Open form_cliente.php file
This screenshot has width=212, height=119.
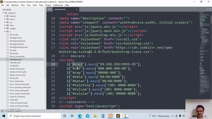coord(17,81)
